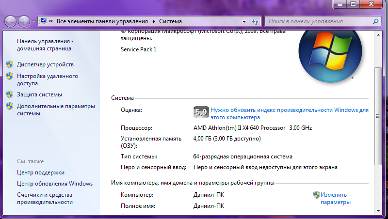Screen dimensions: 388x219
Task: Click the 'Система' section heading
Action: (122, 98)
